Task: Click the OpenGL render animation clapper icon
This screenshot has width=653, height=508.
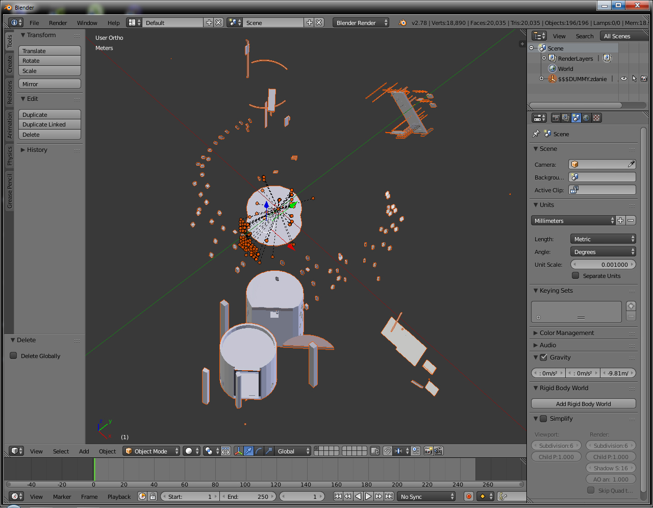Action: (438, 451)
